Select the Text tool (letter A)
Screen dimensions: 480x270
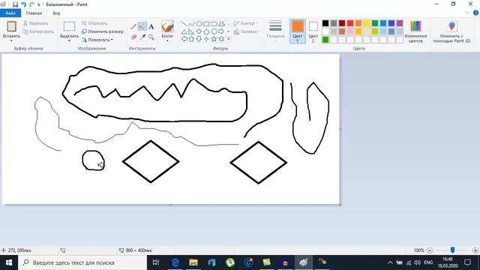pyautogui.click(x=151, y=27)
